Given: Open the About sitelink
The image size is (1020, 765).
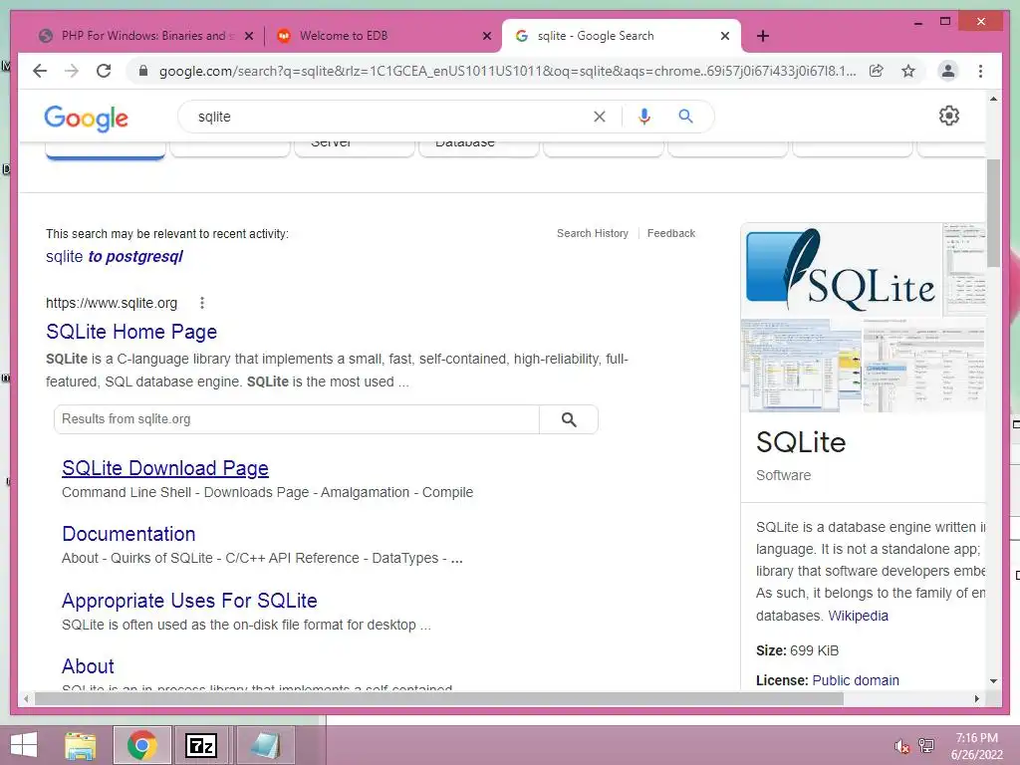Looking at the screenshot, I should (88, 666).
